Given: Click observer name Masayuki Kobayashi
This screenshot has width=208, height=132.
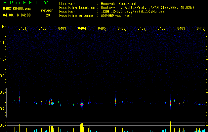Looking at the screenshot, I should (119, 4).
